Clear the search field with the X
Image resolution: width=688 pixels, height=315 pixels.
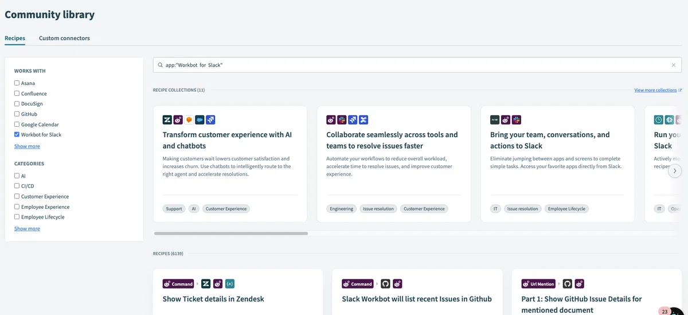pyautogui.click(x=674, y=65)
